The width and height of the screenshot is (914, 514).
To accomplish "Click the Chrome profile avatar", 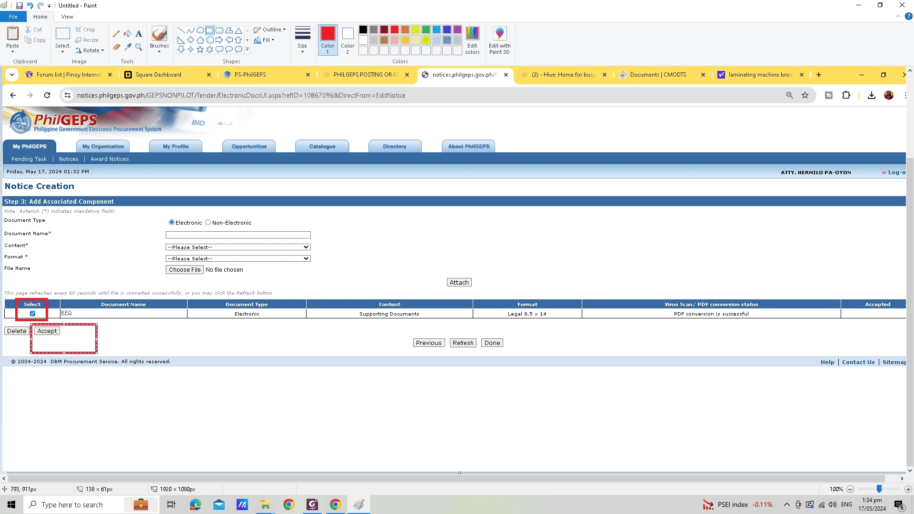I will click(x=889, y=95).
